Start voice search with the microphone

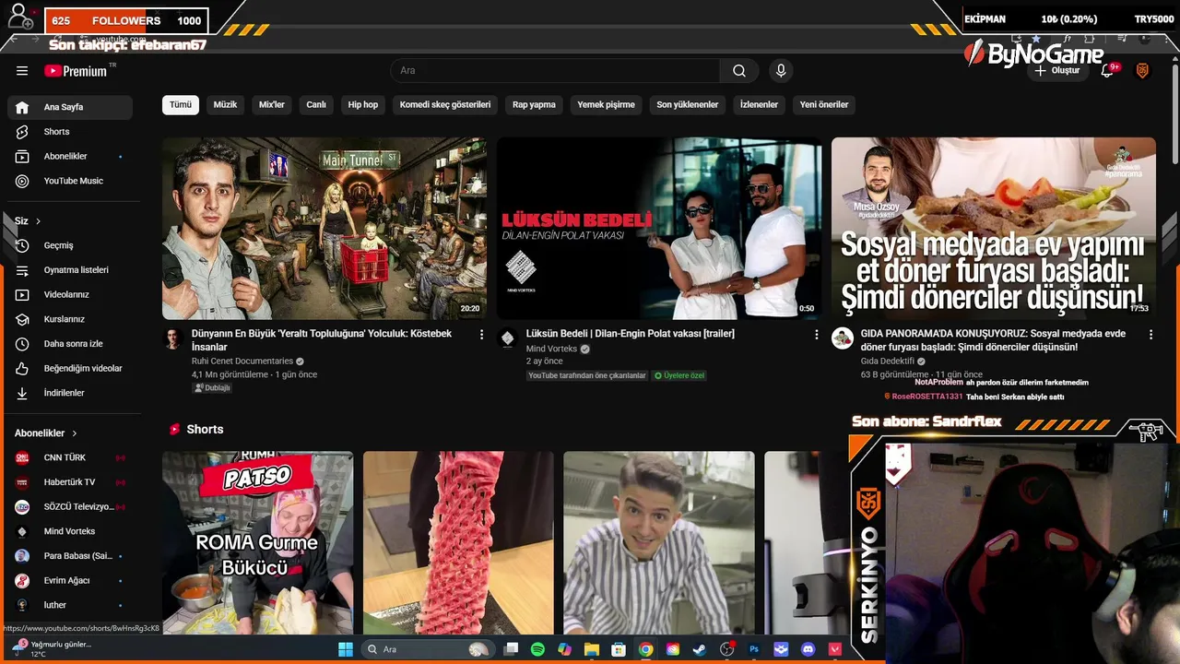pyautogui.click(x=781, y=71)
